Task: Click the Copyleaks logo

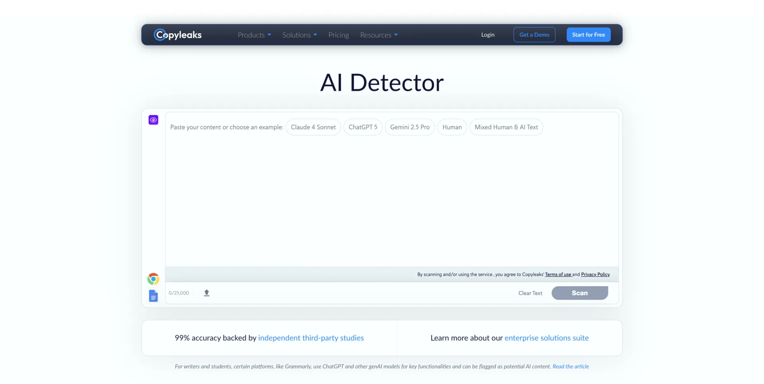Action: 177,35
